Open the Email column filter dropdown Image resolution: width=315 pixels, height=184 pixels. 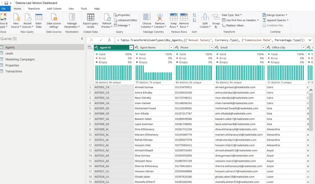(x=263, y=47)
